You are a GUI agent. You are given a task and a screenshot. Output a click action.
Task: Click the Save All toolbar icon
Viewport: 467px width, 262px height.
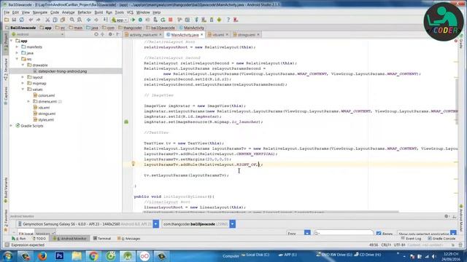click(x=14, y=20)
